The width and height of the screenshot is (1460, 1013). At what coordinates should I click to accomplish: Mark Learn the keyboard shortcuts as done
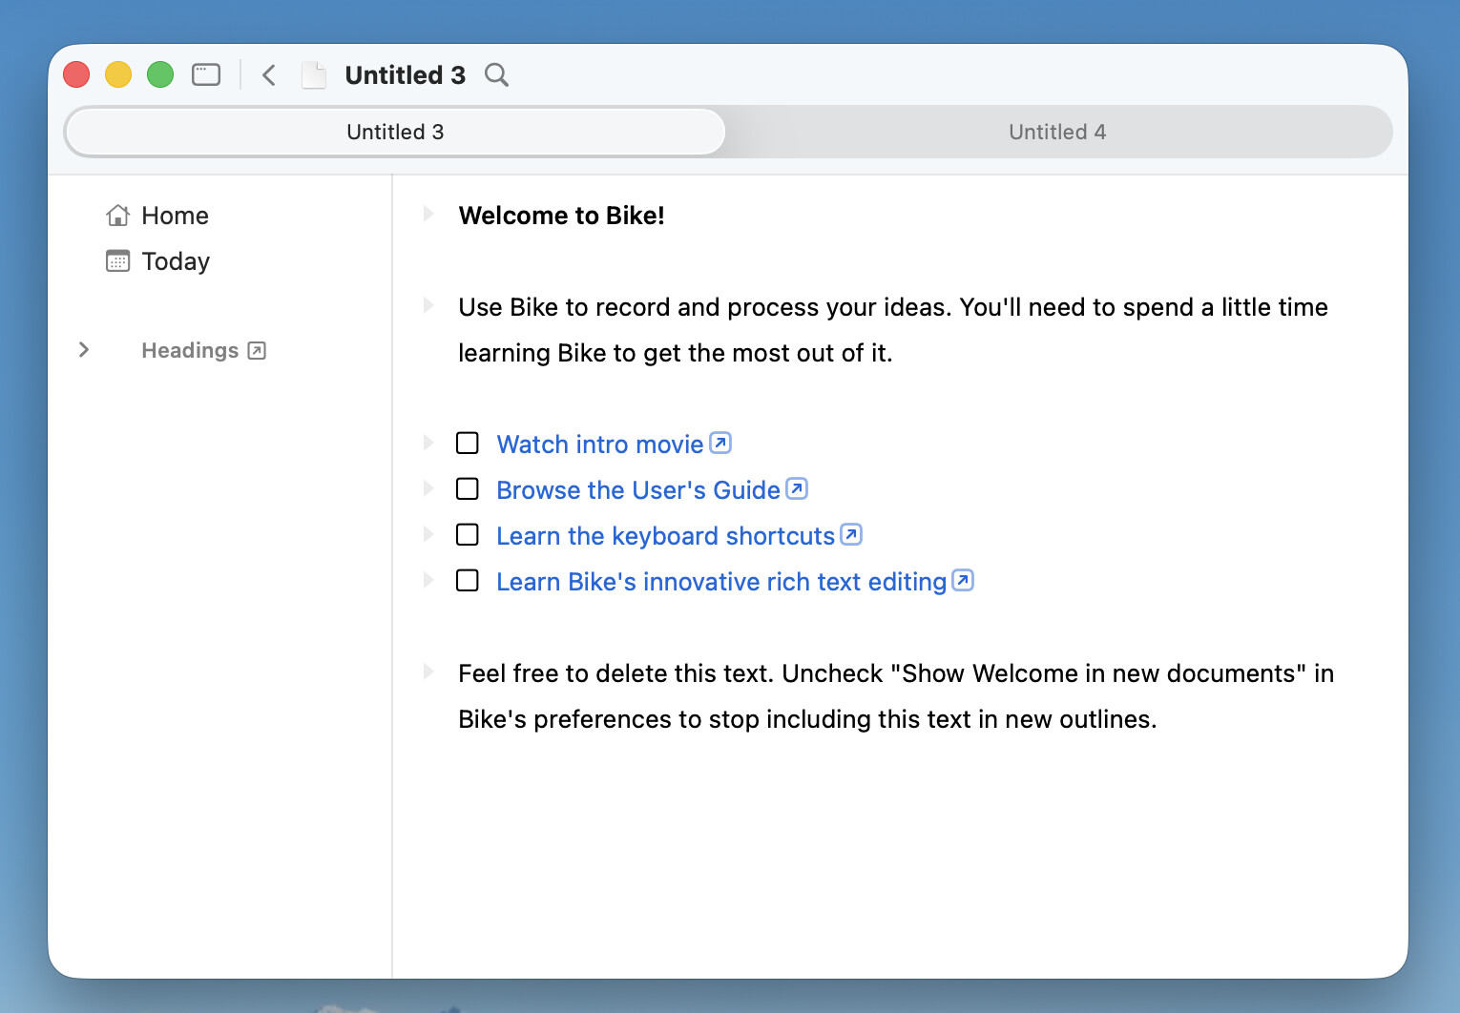(x=468, y=535)
